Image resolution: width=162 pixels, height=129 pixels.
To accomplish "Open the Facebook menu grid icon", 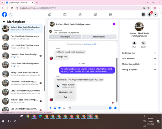I will tap(143, 15).
